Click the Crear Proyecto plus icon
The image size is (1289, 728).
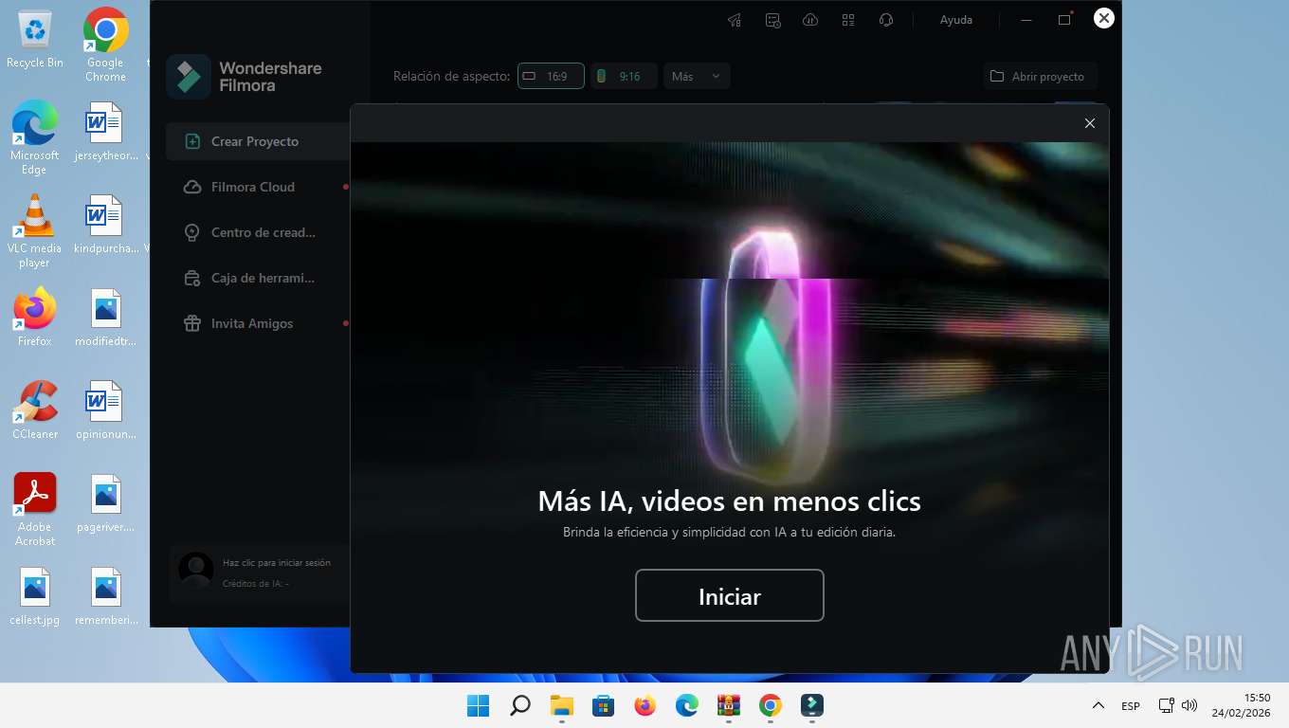pyautogui.click(x=192, y=141)
